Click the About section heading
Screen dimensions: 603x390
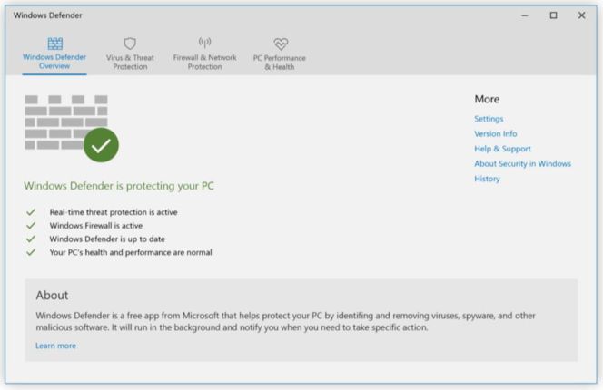[52, 295]
